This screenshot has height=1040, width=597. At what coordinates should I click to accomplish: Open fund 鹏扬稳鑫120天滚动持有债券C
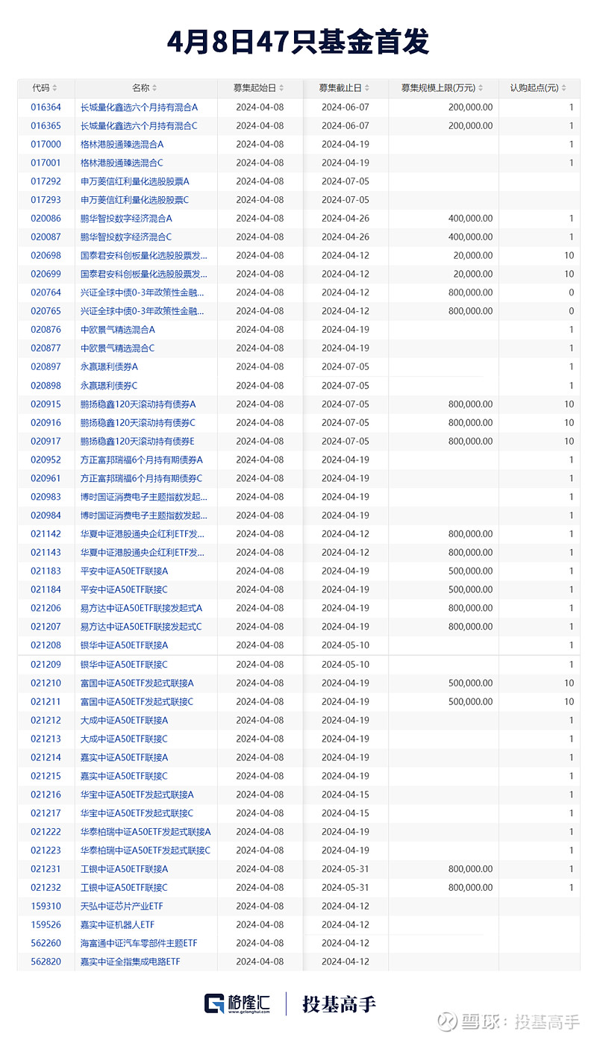coord(138,423)
